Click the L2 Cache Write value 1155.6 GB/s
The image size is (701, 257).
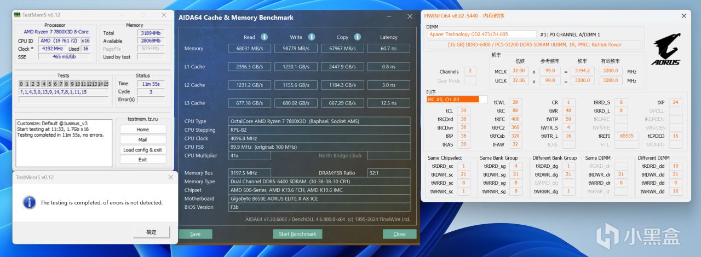pyautogui.click(x=296, y=85)
